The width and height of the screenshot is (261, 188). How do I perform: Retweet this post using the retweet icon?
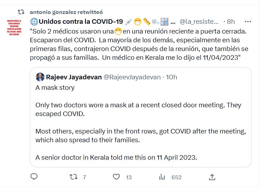point(73,177)
